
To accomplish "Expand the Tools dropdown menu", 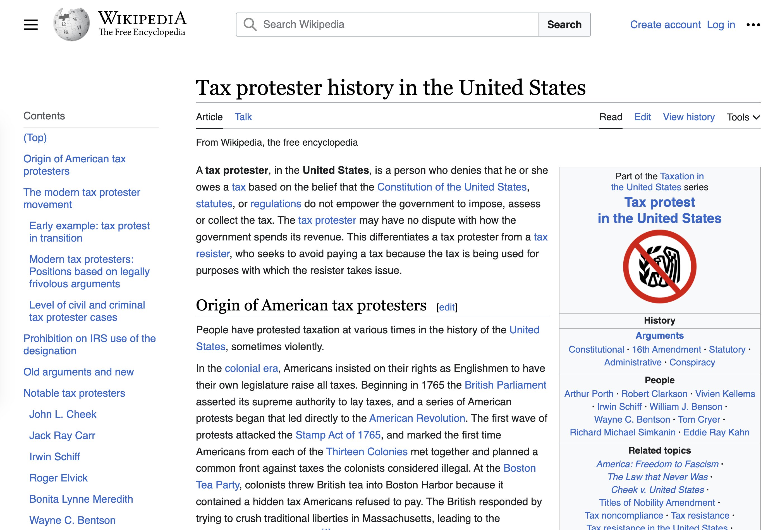I will click(743, 117).
